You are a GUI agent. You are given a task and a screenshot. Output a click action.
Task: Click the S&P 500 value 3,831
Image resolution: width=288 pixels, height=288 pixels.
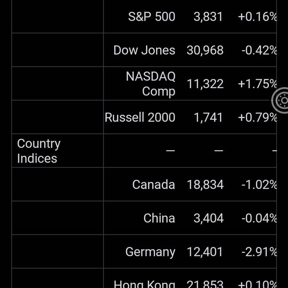tap(208, 17)
